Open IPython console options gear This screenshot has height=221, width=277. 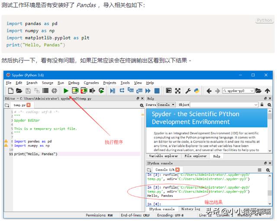(x=268, y=170)
